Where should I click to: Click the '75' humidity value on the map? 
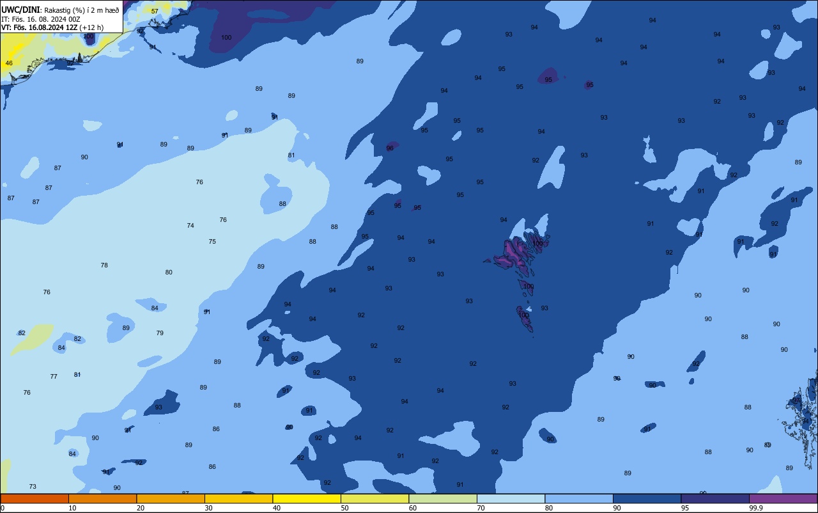click(212, 242)
